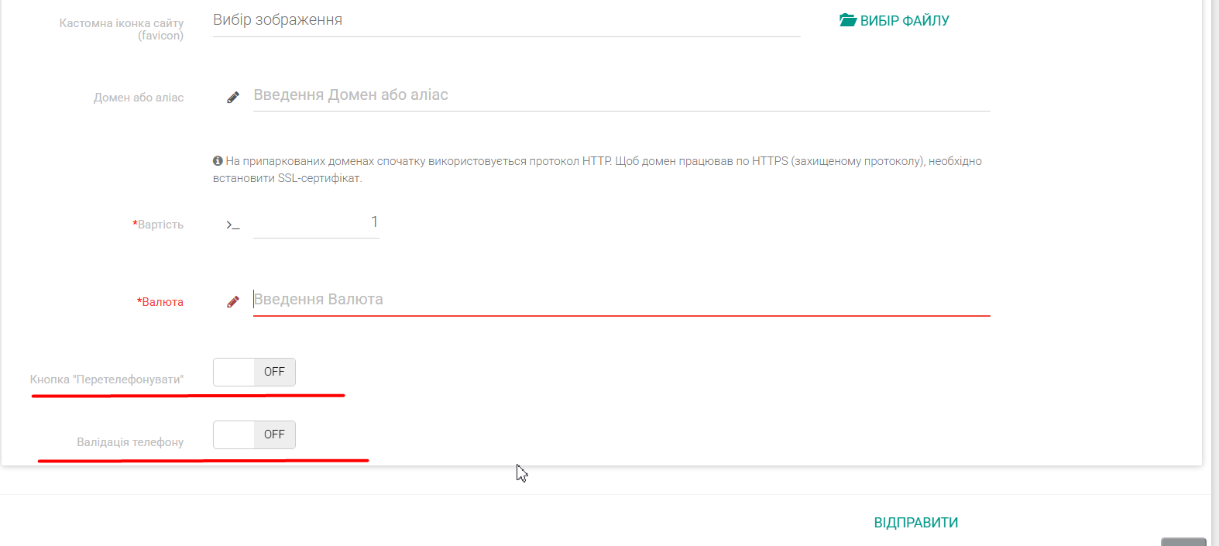Click the Введення Валюта text field

620,300
